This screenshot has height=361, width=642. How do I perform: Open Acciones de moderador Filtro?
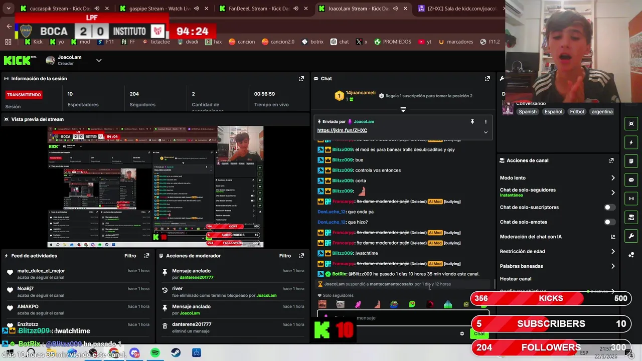pyautogui.click(x=285, y=256)
